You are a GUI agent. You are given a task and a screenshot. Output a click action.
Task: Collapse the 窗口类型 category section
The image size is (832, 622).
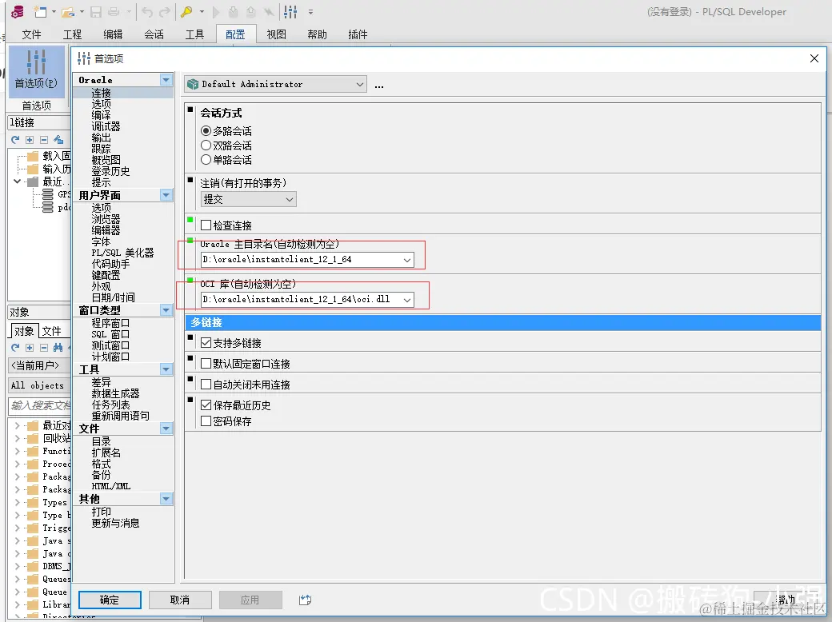[x=166, y=310]
